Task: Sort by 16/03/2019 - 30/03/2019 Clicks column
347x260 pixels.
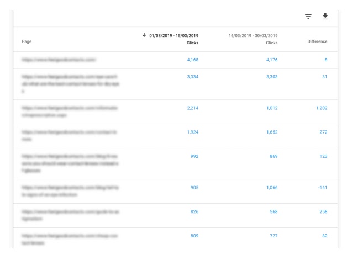Action: (254, 39)
